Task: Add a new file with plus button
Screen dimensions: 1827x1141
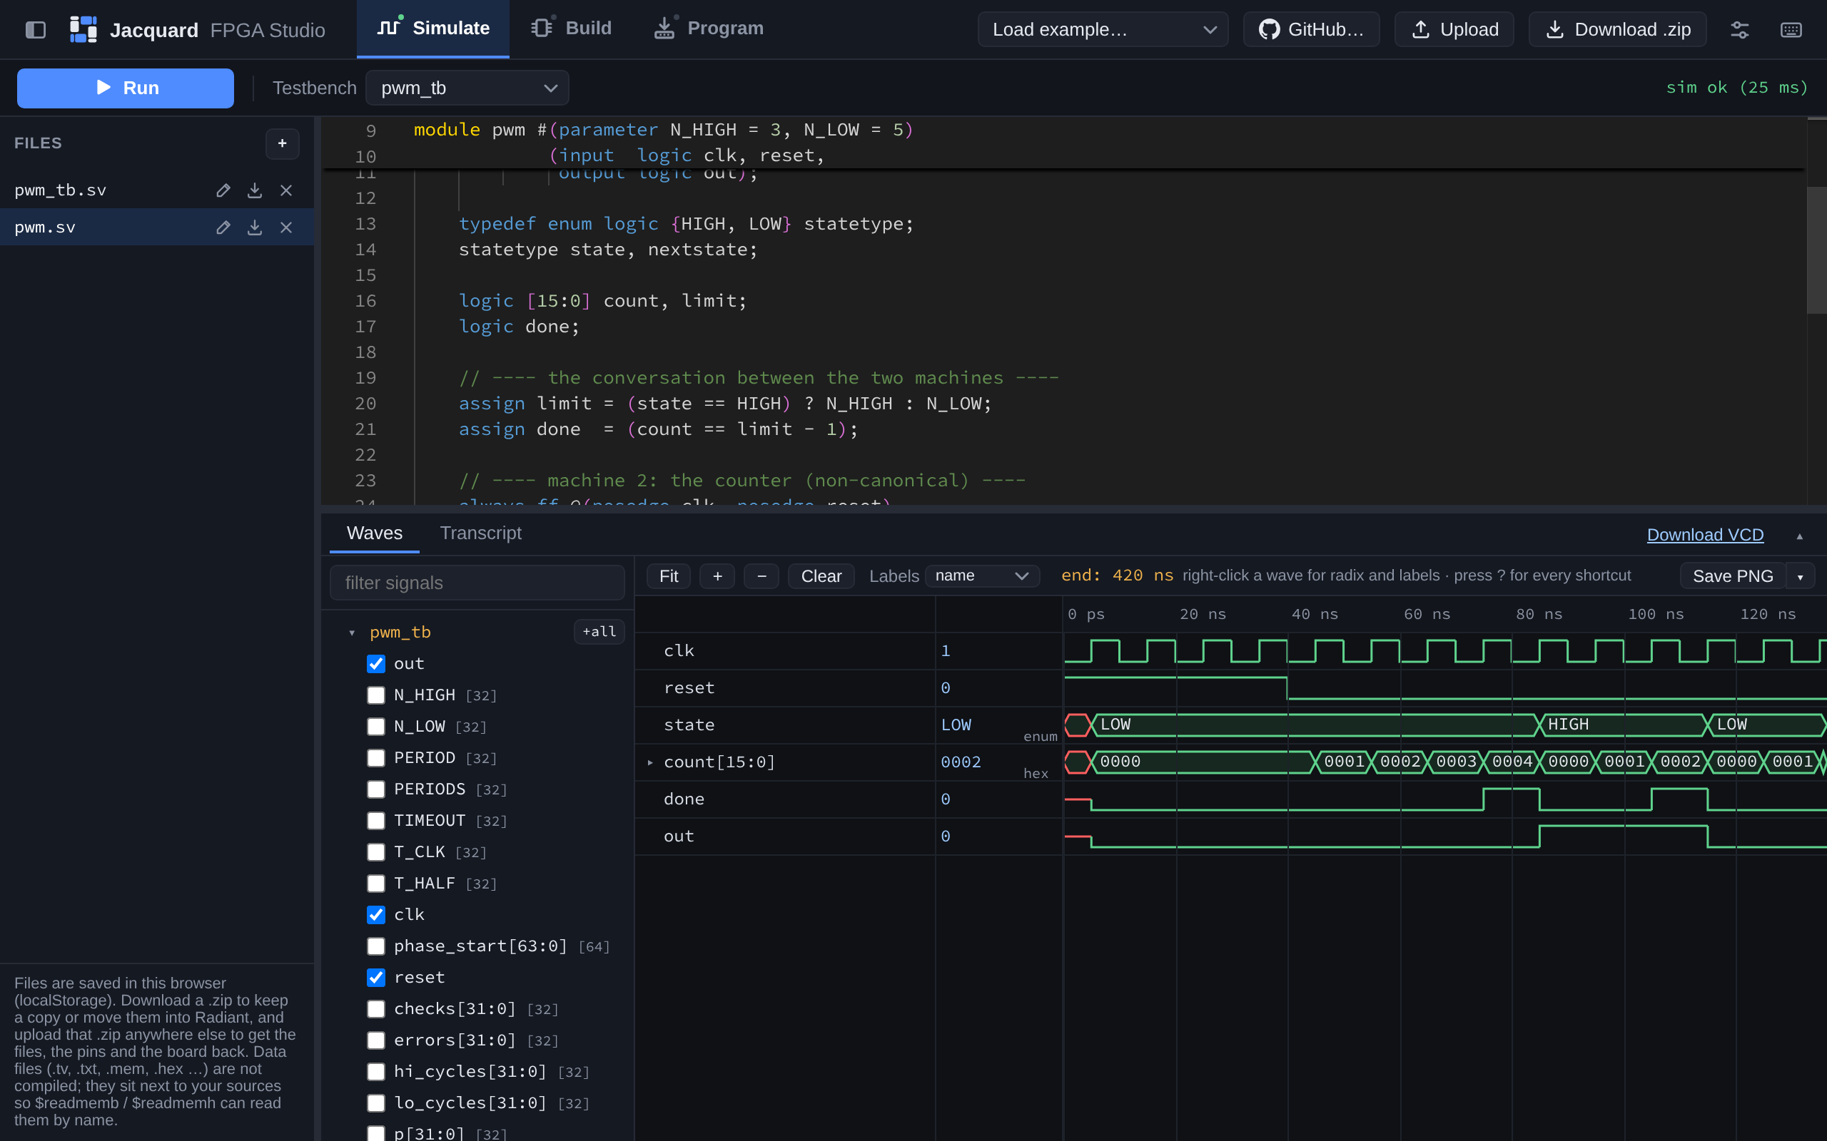Action: pos(283,143)
